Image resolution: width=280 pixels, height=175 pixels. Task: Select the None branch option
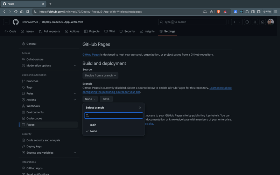(113, 131)
